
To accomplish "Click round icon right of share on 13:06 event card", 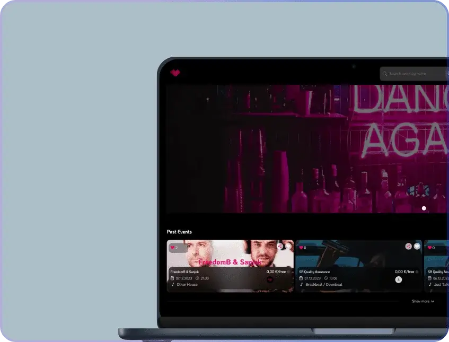I will 417,247.
